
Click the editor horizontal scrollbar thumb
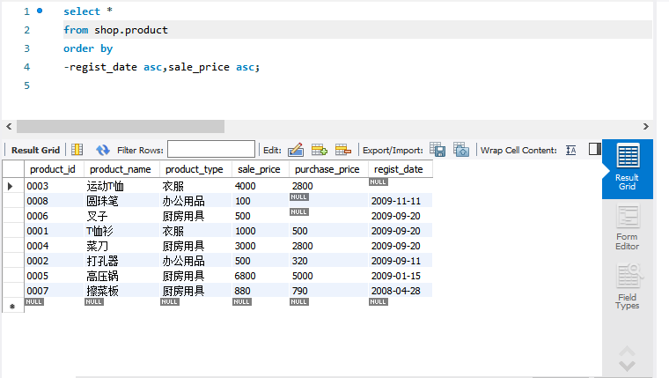click(x=121, y=126)
